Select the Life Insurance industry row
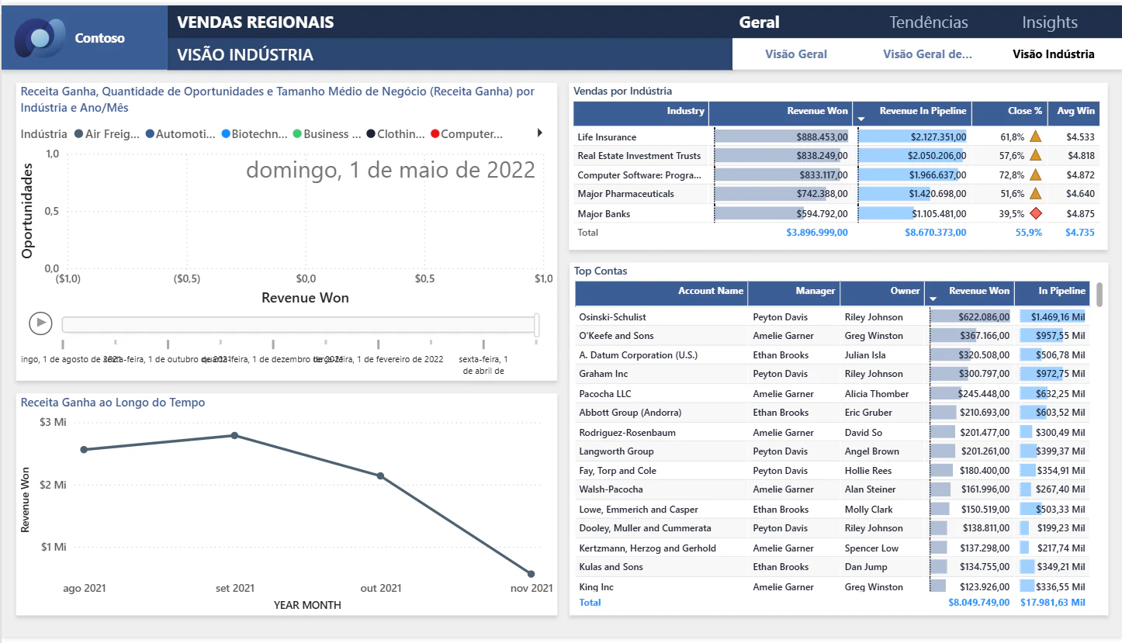1122x643 pixels. tap(836, 137)
